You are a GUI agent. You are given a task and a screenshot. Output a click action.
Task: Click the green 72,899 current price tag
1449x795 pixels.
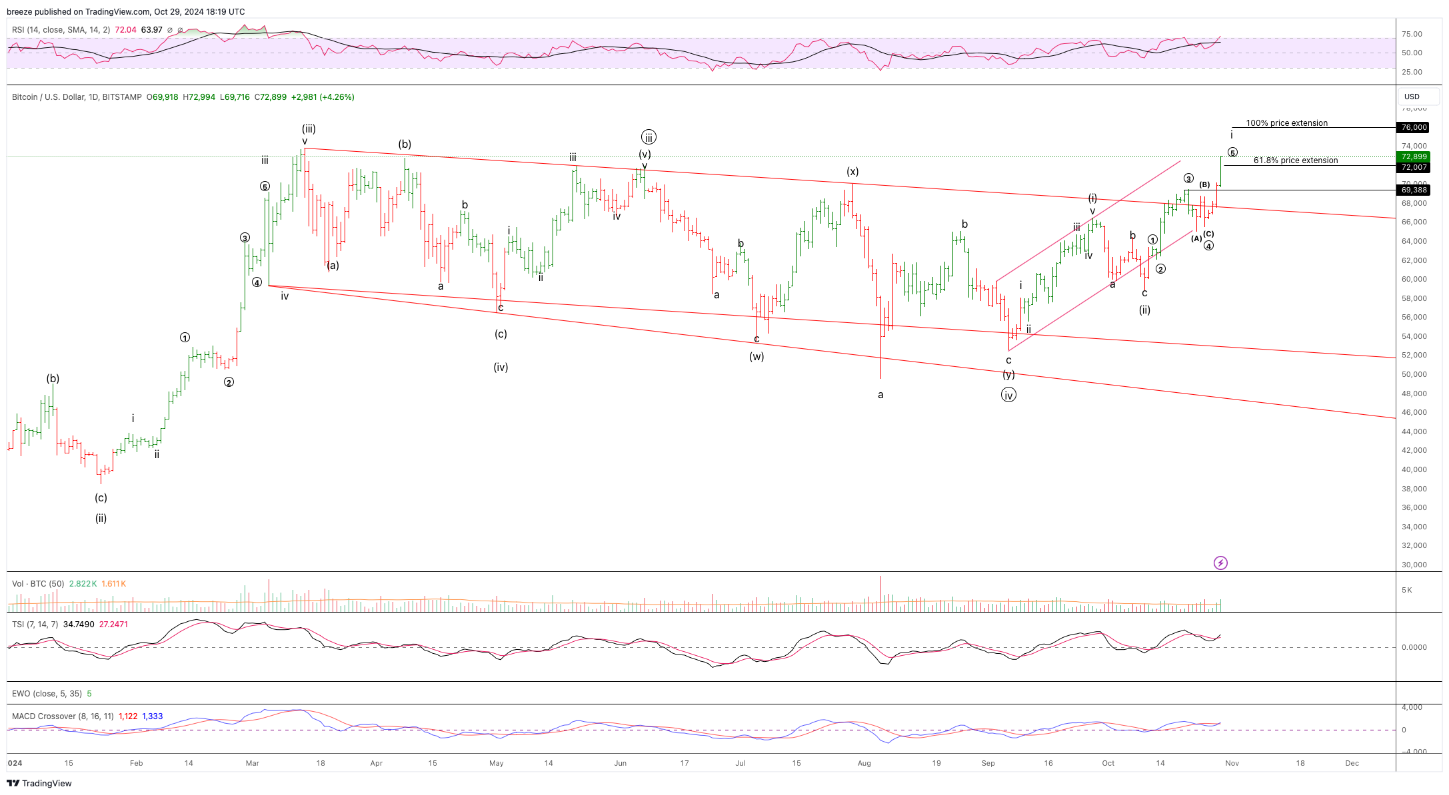(1413, 157)
